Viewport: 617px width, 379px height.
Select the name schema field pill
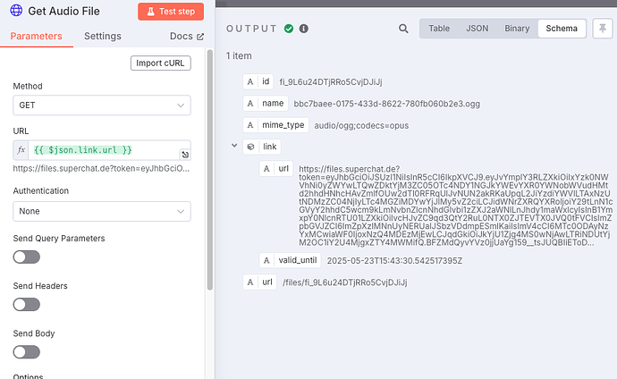[266, 104]
